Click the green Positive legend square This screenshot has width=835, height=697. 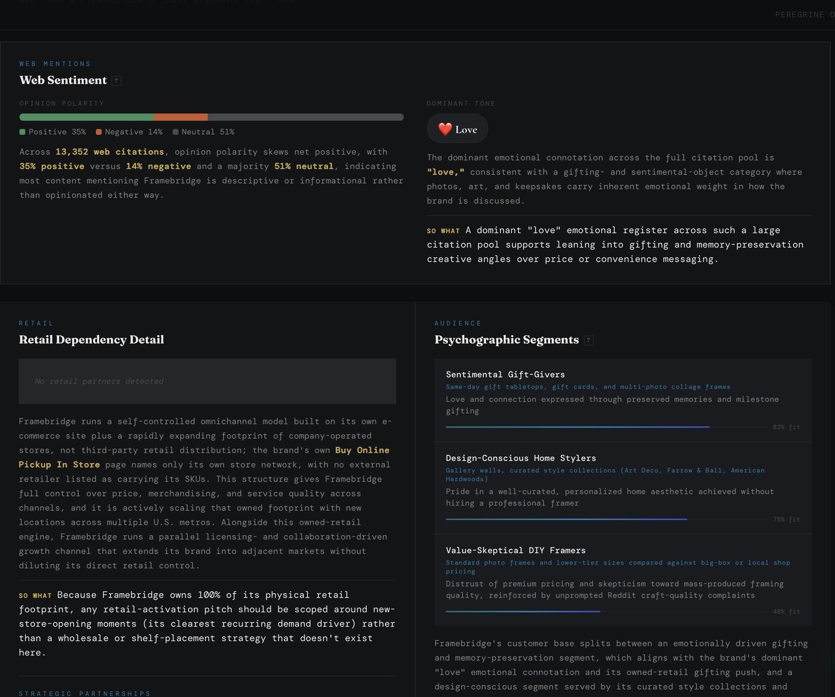[x=23, y=132]
